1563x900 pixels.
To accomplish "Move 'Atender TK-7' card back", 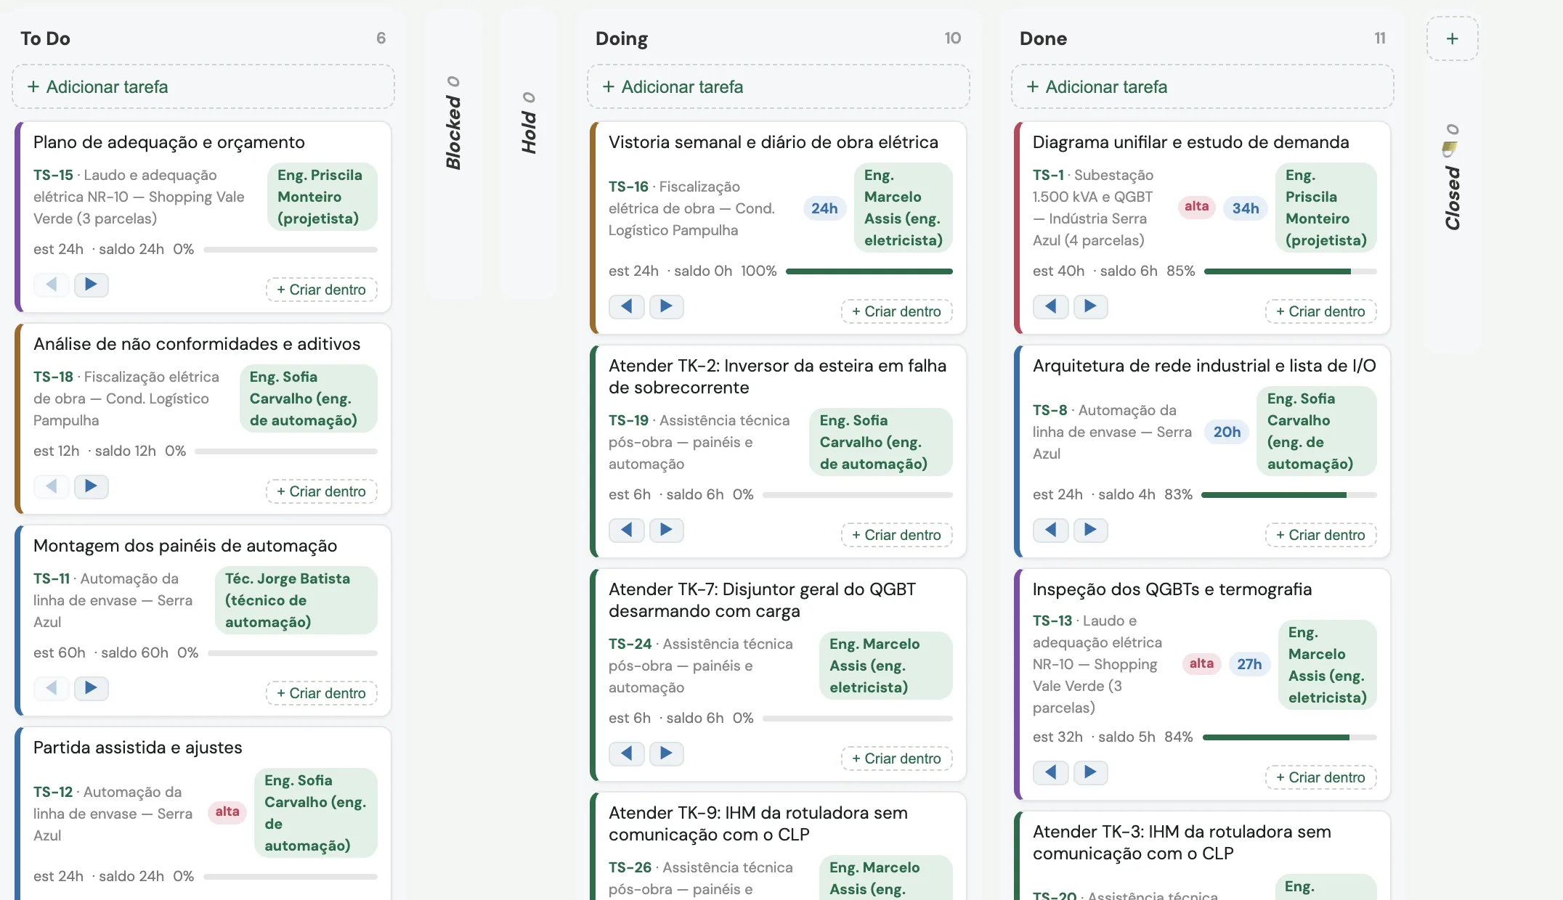I will click(627, 753).
